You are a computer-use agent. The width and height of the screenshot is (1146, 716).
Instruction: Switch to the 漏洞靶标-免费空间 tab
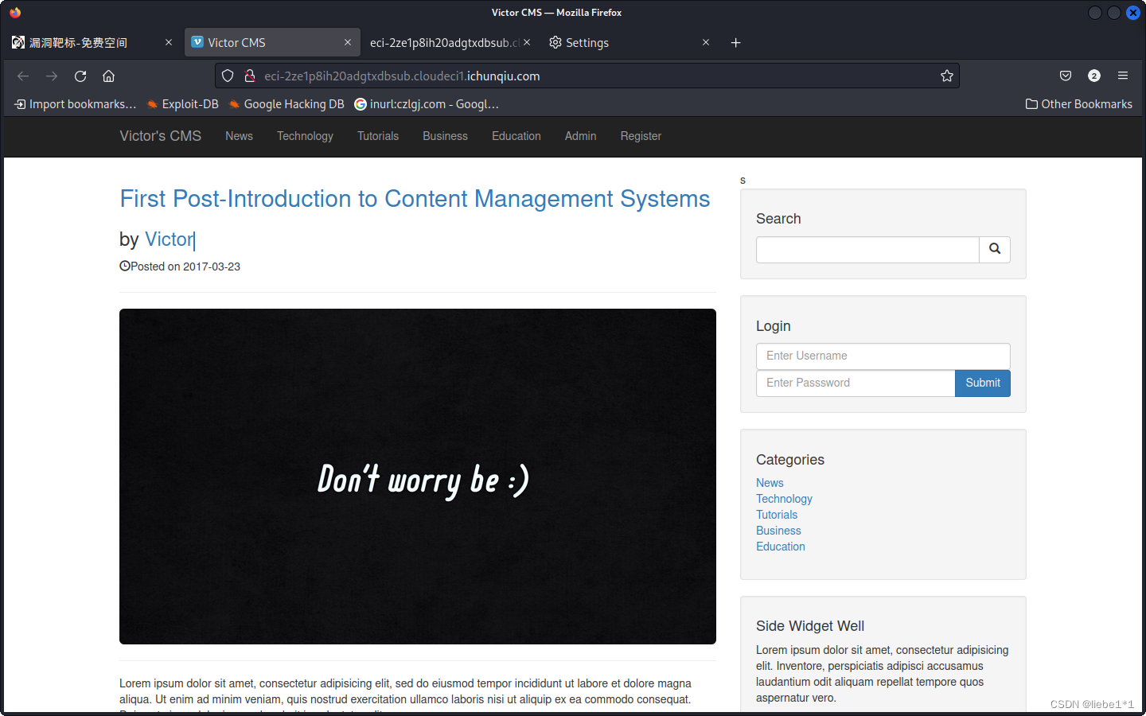click(92, 43)
